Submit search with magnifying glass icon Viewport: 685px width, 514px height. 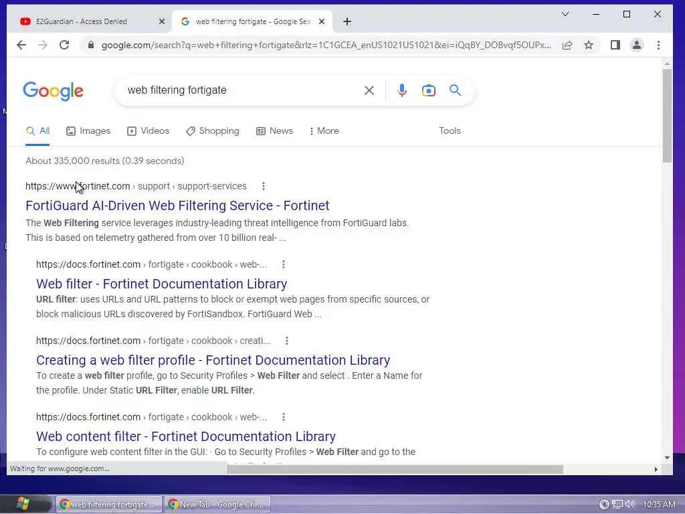pyautogui.click(x=455, y=90)
